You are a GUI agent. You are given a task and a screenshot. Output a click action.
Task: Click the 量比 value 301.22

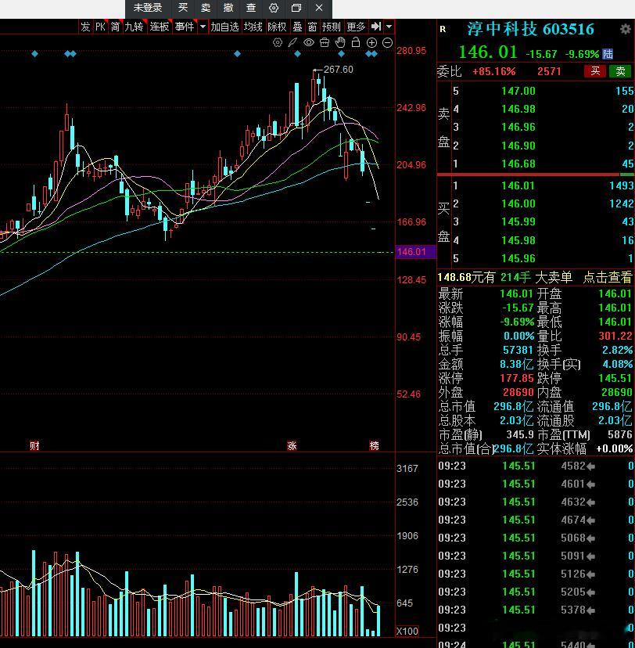point(615,336)
